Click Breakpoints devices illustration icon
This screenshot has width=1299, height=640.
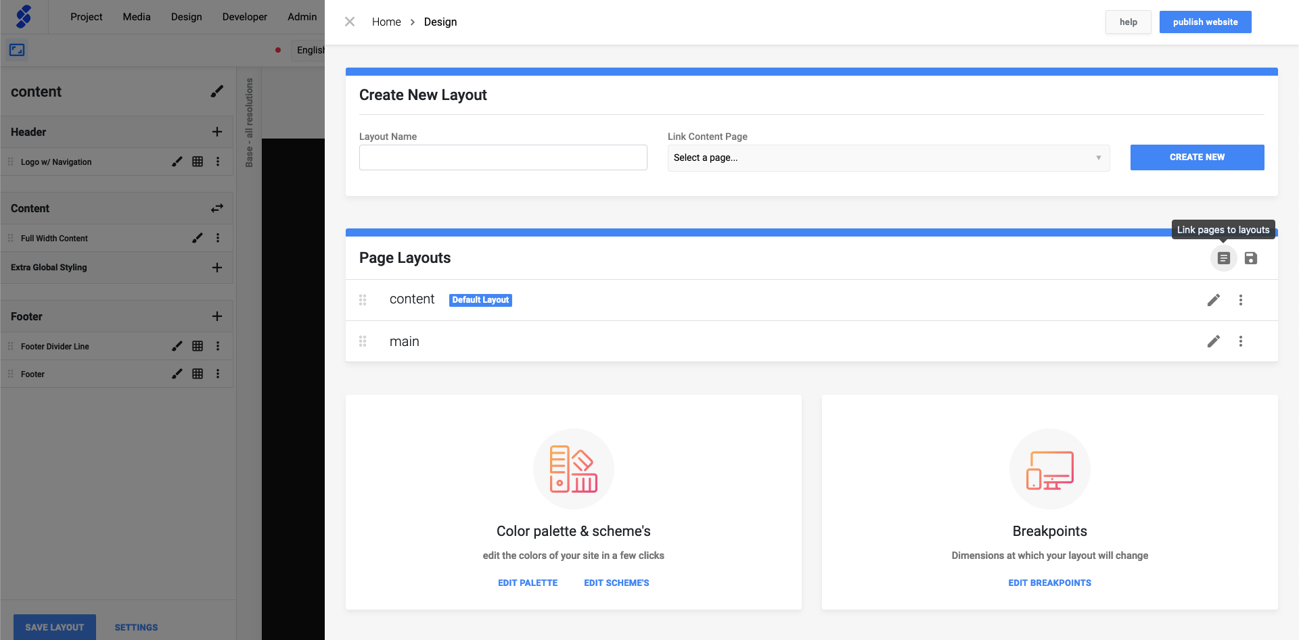(x=1050, y=469)
